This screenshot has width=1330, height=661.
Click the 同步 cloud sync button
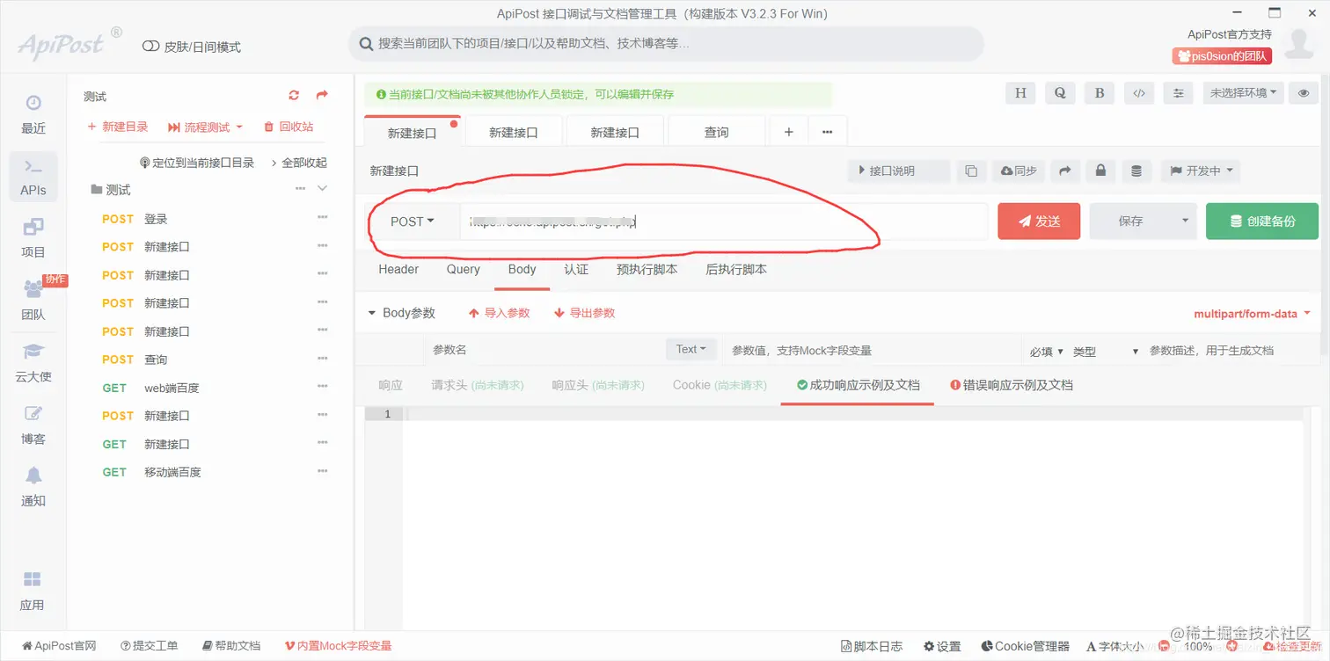(x=1018, y=171)
